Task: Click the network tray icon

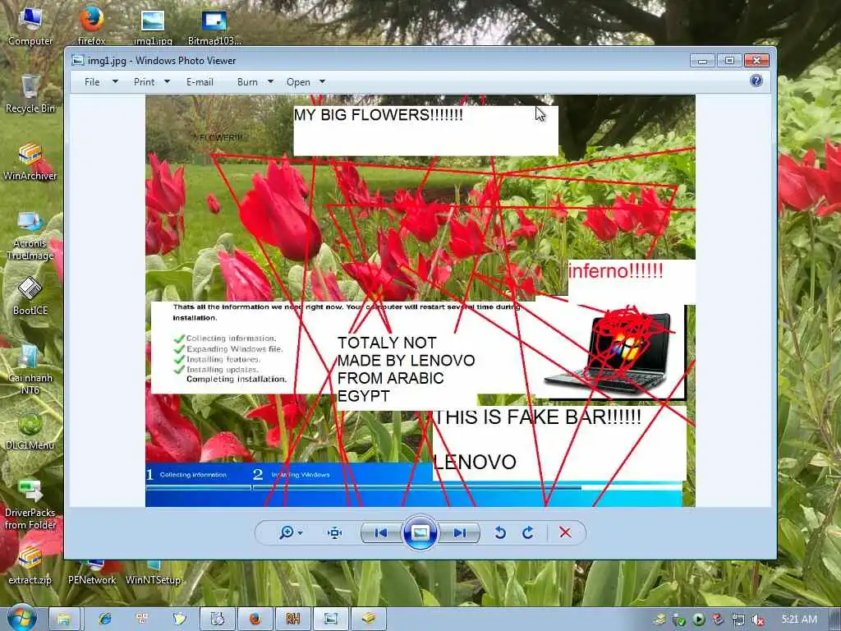Action: tap(738, 619)
